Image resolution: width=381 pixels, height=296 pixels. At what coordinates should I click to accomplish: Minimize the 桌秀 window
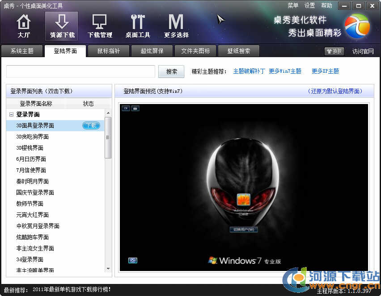point(344,6)
